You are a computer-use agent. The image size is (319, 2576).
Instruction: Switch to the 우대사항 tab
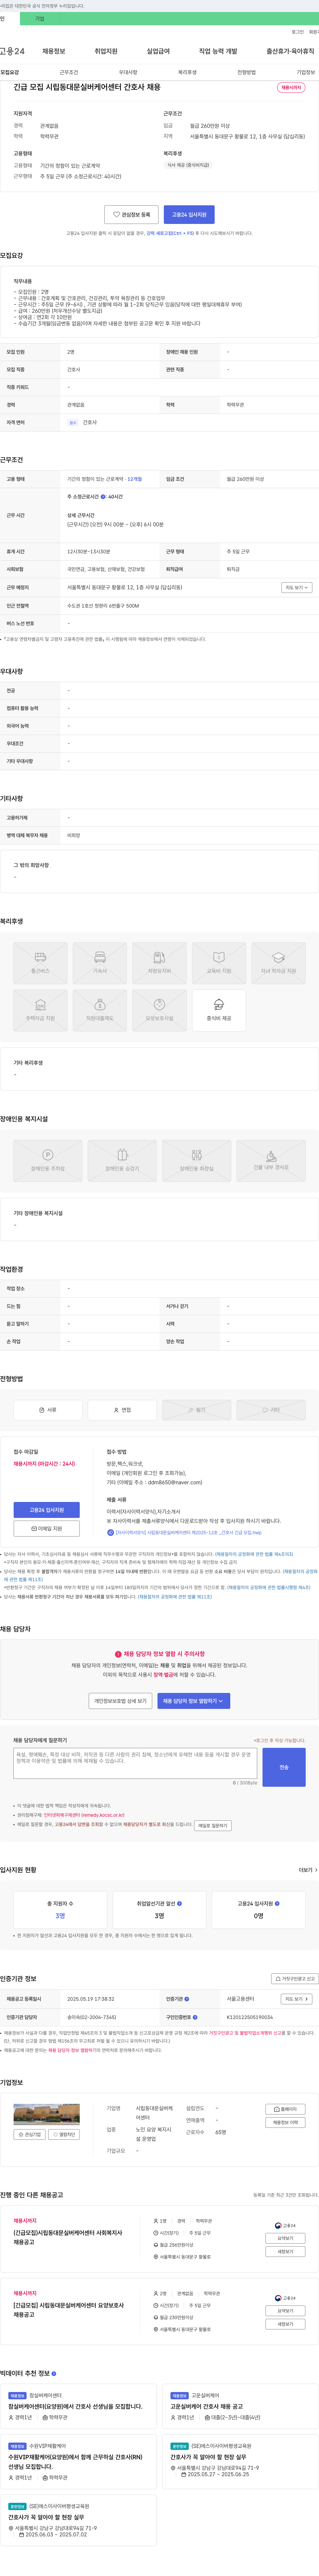coord(128,72)
